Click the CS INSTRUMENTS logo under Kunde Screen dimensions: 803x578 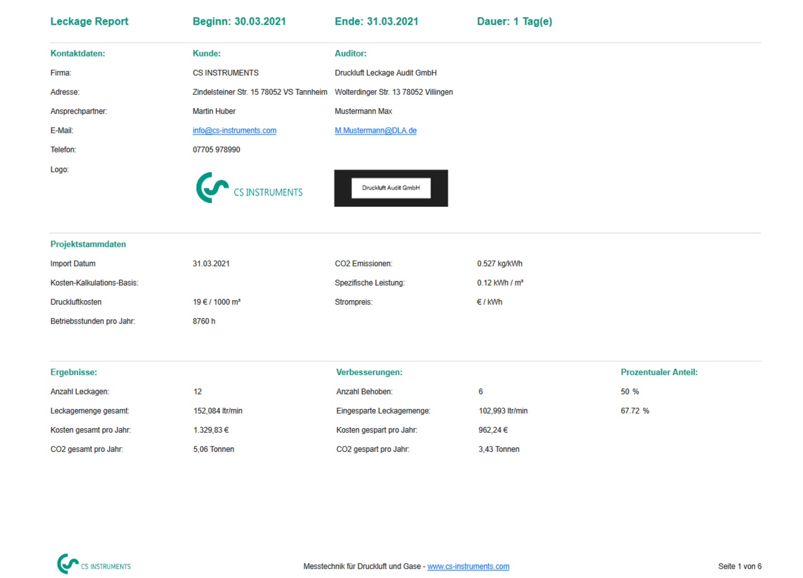(249, 189)
